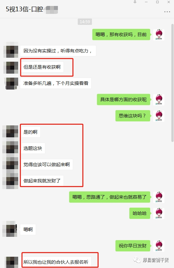
Task: Open the three-dot chat info menu
Action: [x=167, y=12]
